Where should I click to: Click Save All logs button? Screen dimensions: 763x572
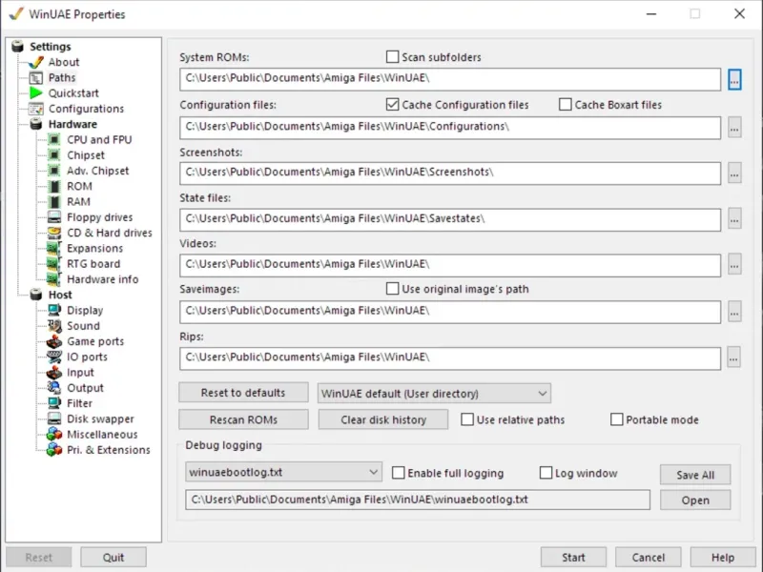695,475
